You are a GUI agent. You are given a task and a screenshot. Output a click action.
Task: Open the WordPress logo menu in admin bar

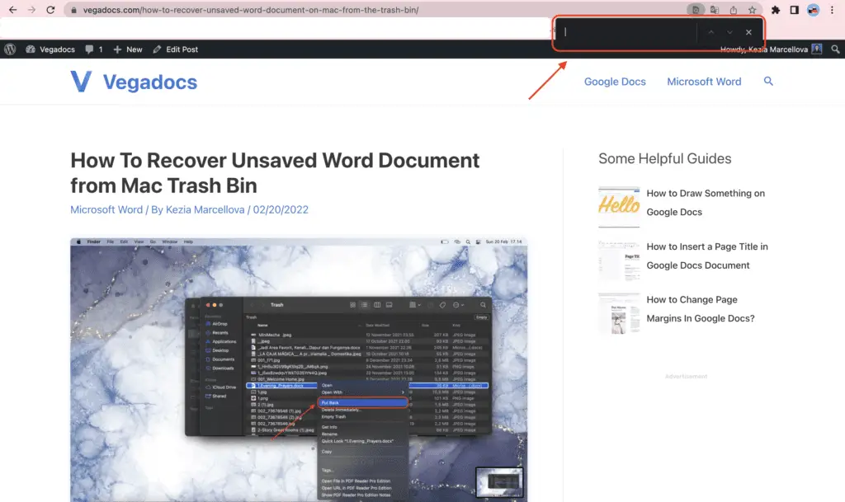[10, 49]
